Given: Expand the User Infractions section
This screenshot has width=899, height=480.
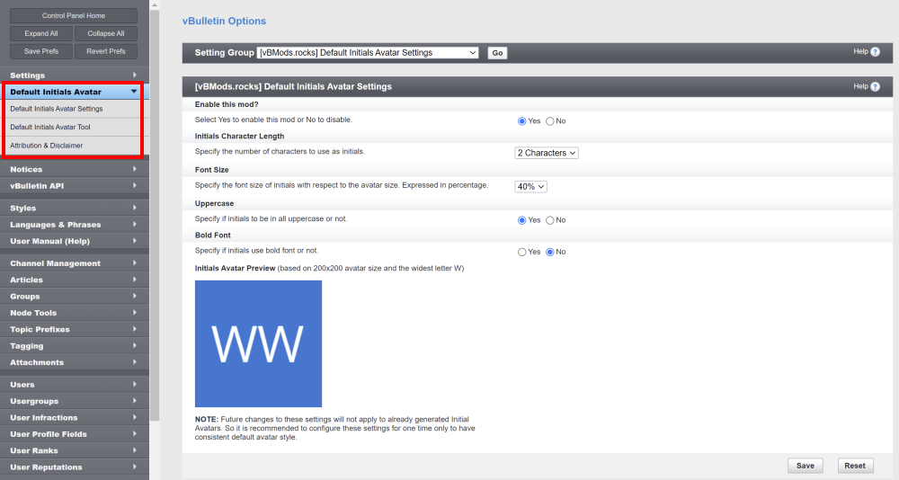Looking at the screenshot, I should point(74,418).
